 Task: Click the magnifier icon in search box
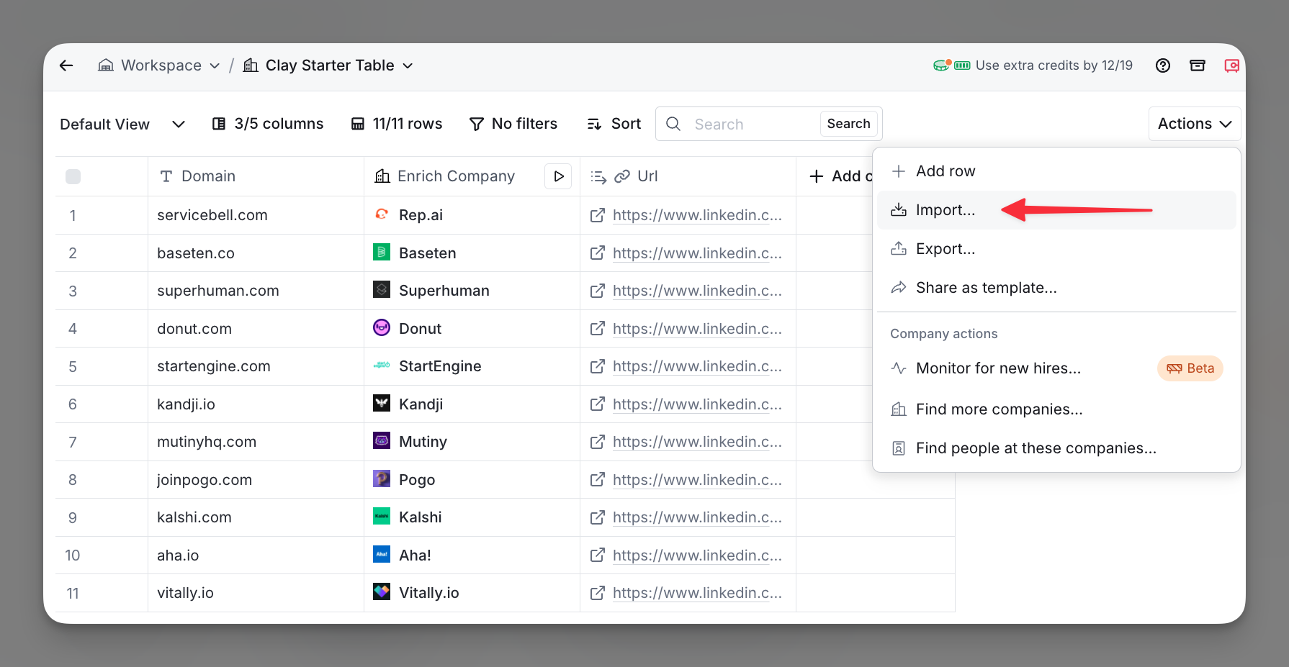tap(673, 124)
